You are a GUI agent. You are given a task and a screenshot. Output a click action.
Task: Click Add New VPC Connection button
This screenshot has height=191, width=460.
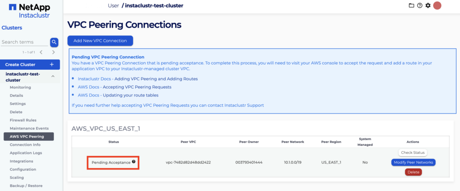pos(100,41)
